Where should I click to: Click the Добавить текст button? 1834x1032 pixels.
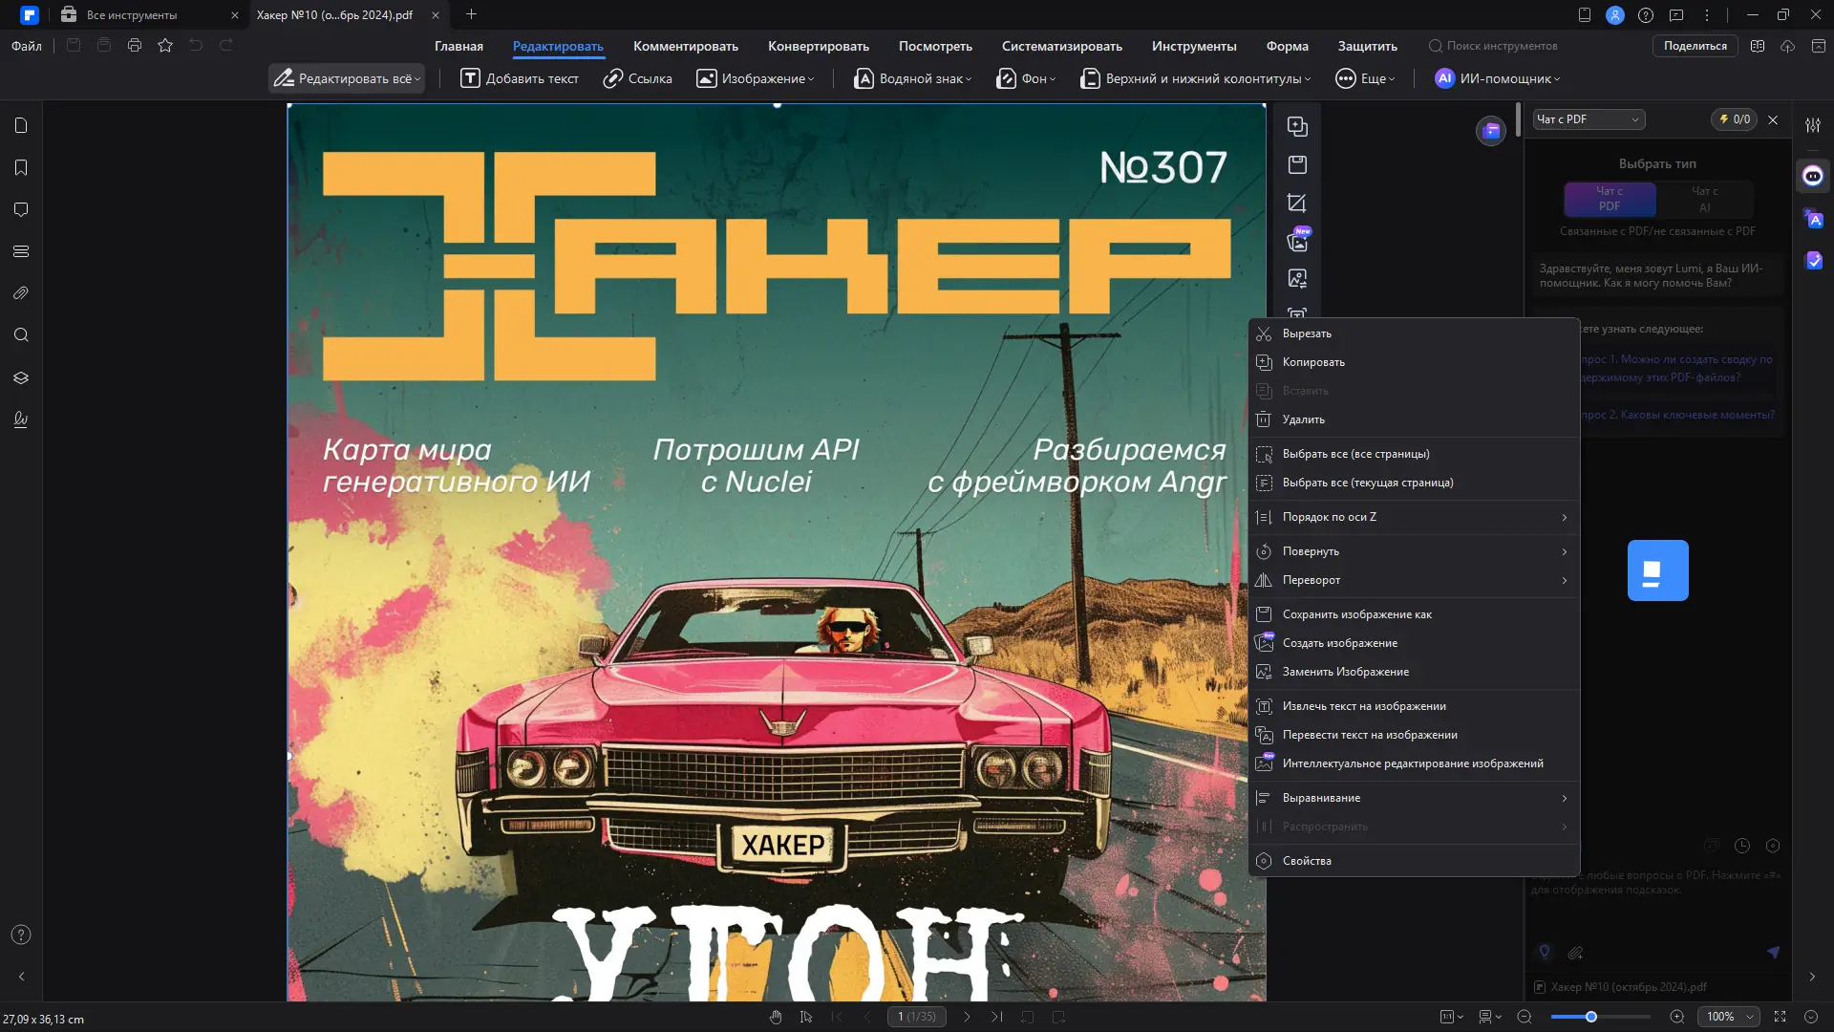point(520,78)
